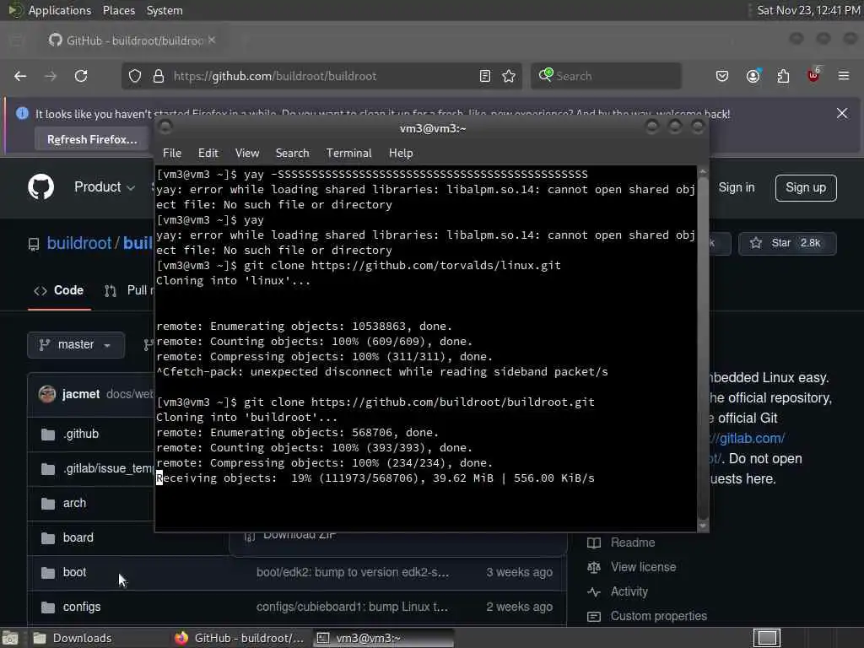Open the clock showing Sat Nov 23
The image size is (864, 648).
click(807, 10)
